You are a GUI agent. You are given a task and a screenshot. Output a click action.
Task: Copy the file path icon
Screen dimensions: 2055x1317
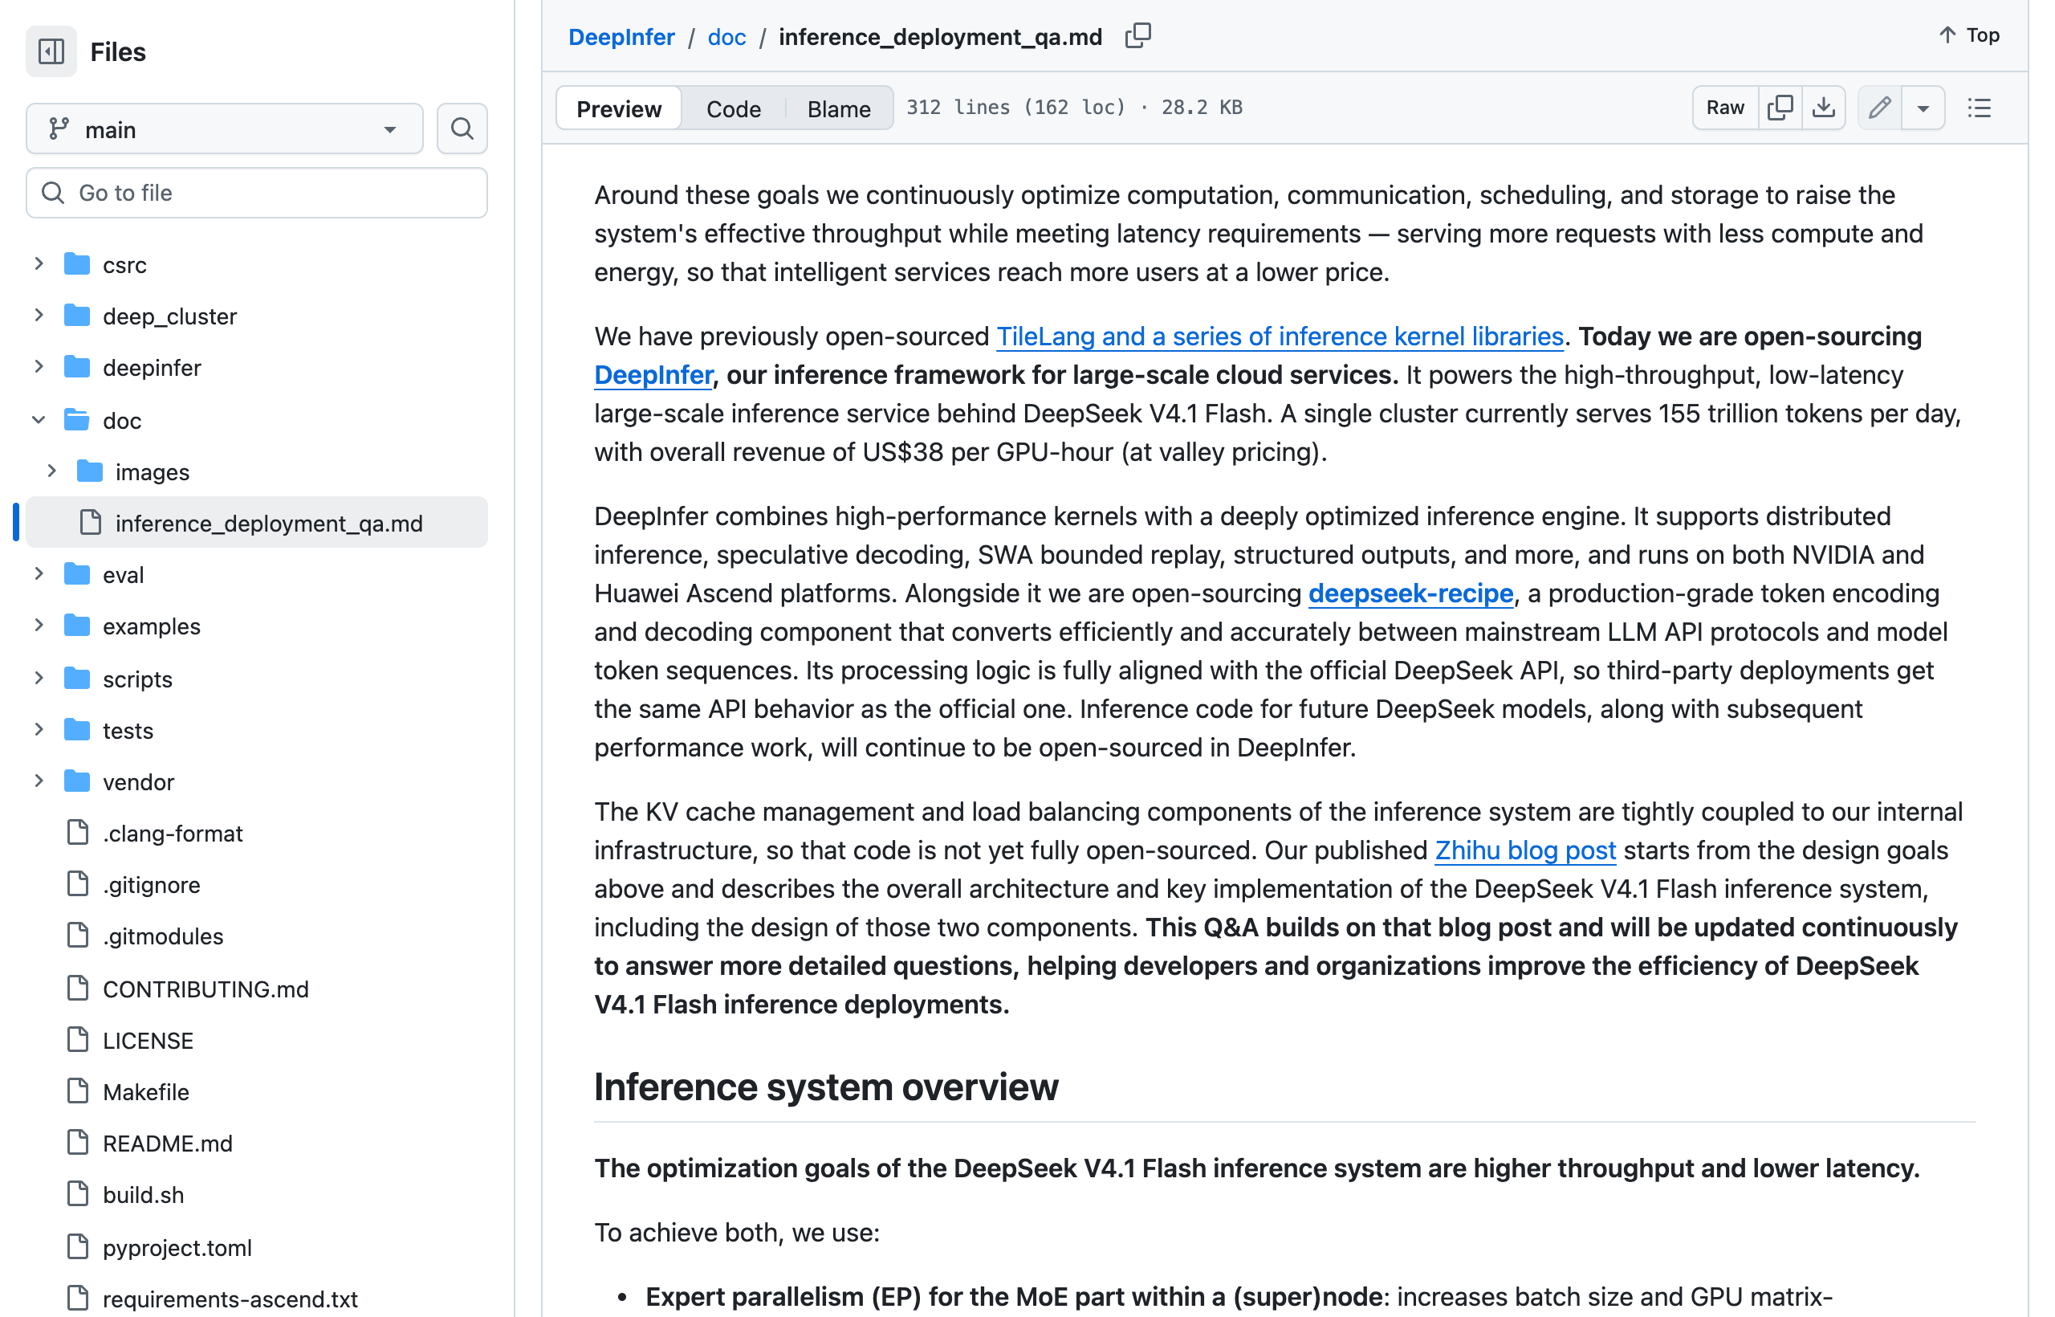click(x=1137, y=36)
